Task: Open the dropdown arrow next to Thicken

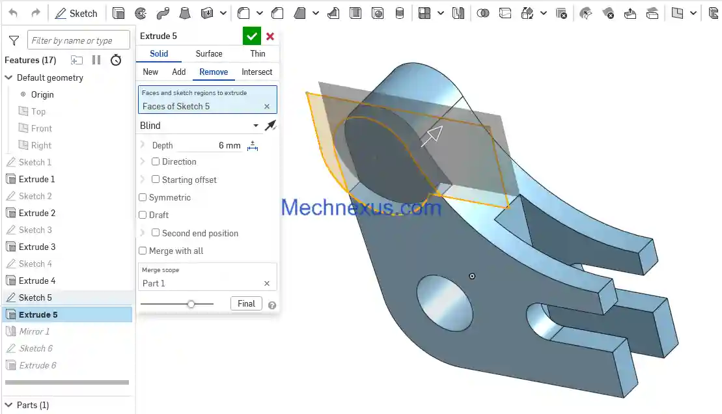Action: [223, 14]
